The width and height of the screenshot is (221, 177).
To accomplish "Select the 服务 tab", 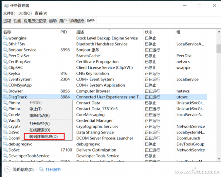I will pyautogui.click(x=91, y=21).
